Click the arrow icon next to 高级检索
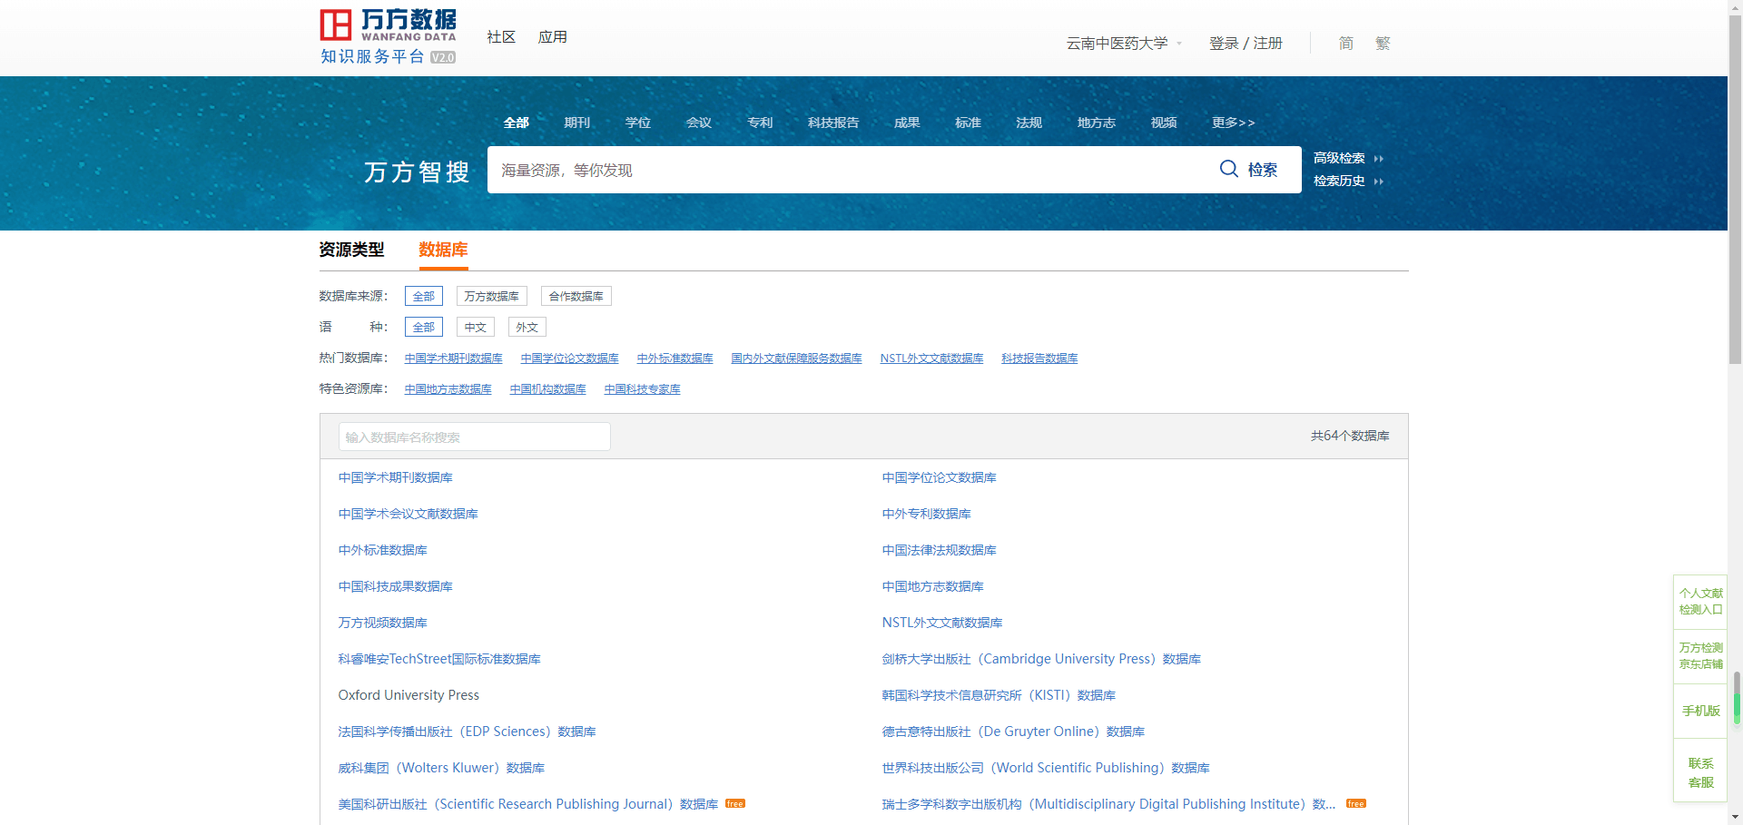 1378,159
